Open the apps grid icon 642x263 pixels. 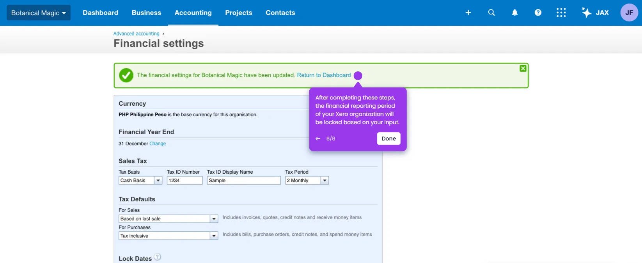pyautogui.click(x=561, y=13)
